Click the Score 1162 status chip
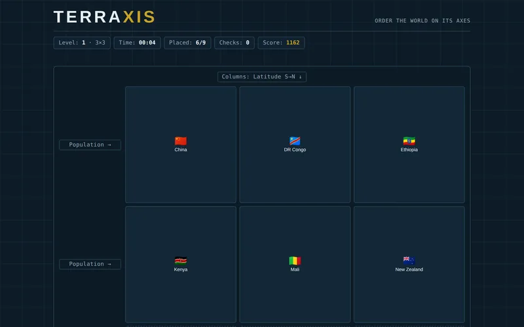Image resolution: width=524 pixels, height=327 pixels. click(281, 43)
